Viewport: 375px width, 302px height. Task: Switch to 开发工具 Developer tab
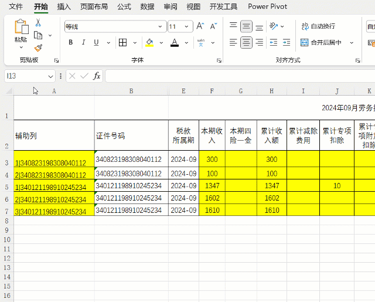click(223, 6)
